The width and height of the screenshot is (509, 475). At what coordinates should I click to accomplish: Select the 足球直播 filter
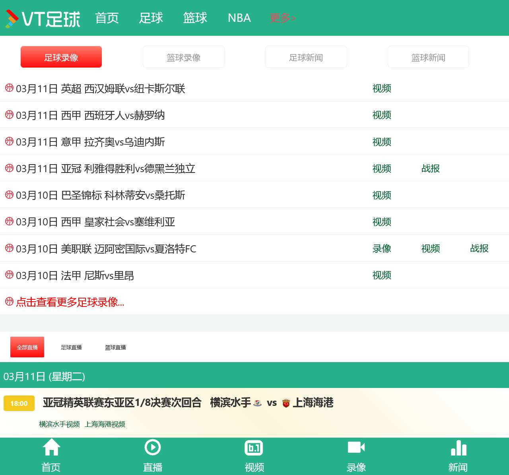coord(71,347)
